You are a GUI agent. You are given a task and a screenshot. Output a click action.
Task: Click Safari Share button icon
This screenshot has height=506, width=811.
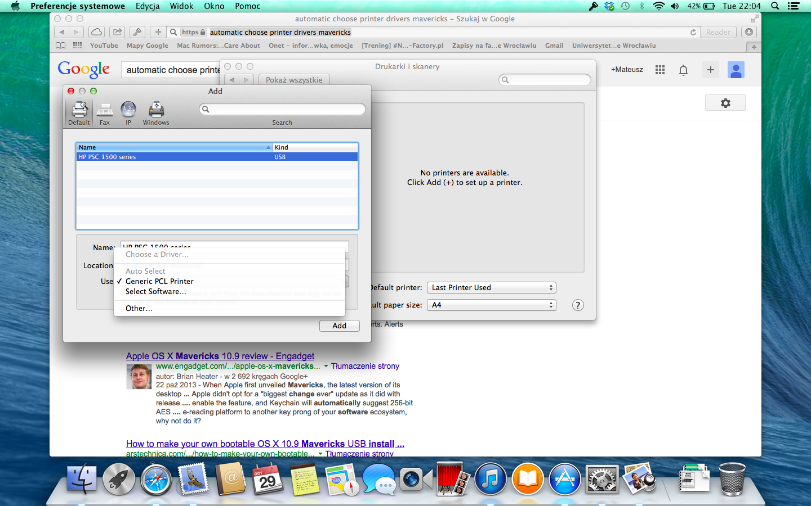tap(117, 32)
